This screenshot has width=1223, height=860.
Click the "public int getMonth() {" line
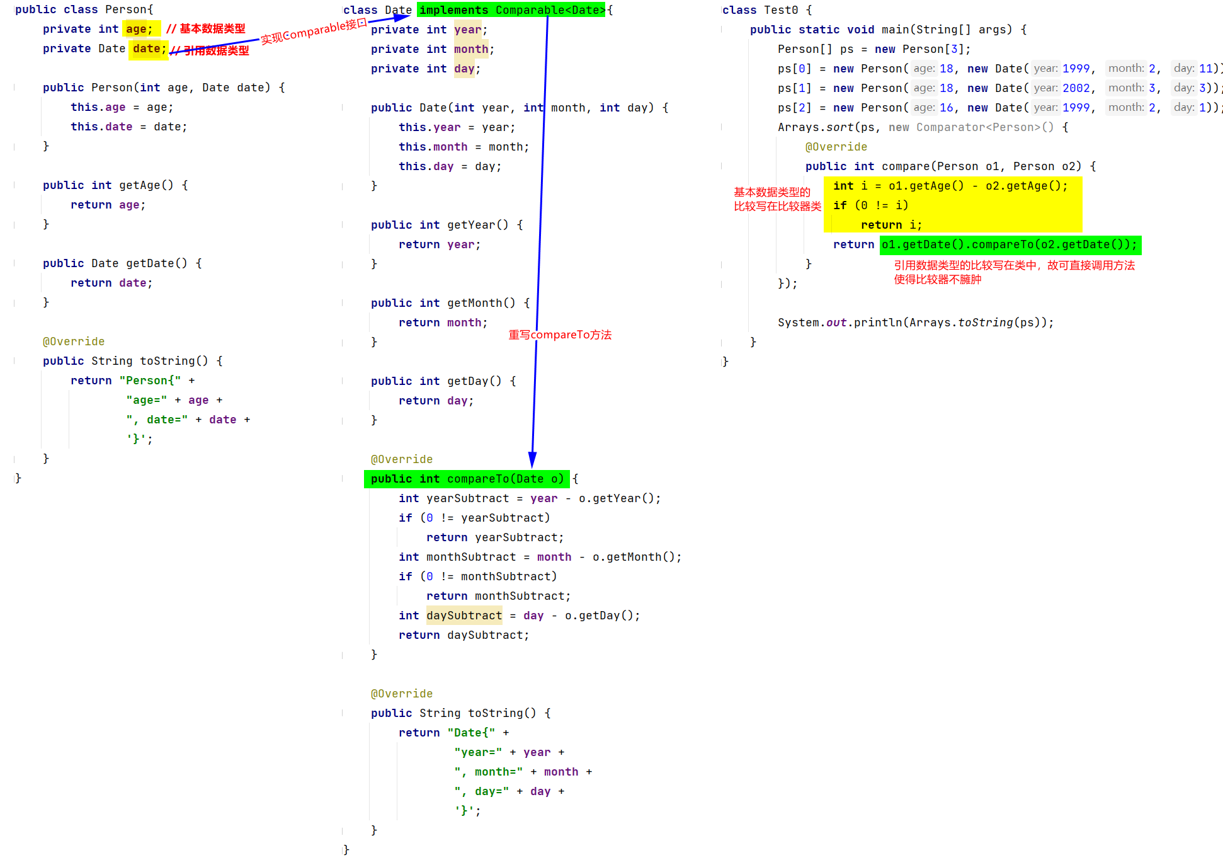(x=450, y=303)
